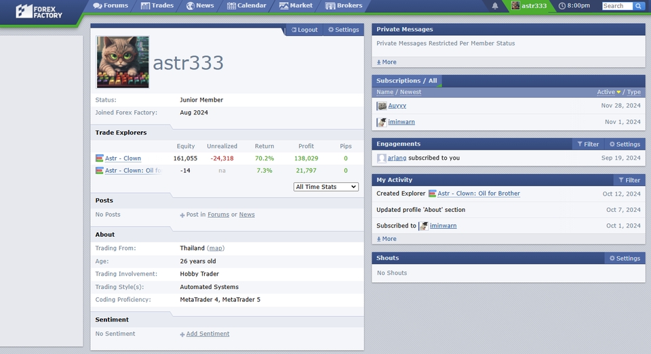Click the Hobby Trader text

tap(199, 274)
